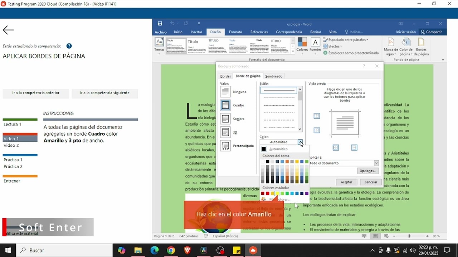Collapse the Word ribbon

tap(443, 60)
